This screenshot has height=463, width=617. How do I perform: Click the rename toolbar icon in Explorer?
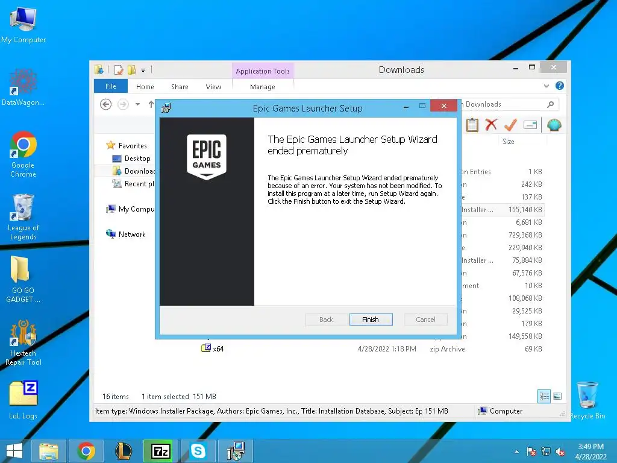pyautogui.click(x=530, y=125)
